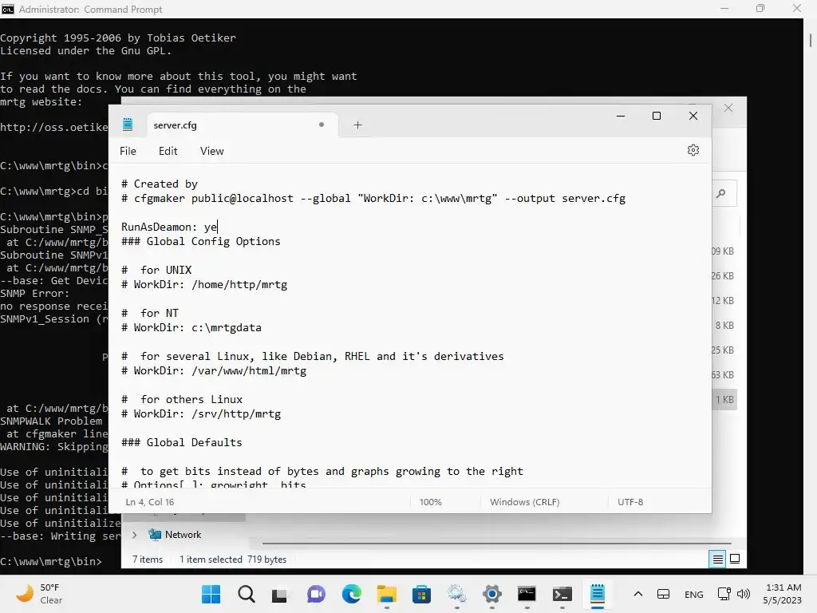This screenshot has height=613, width=817.
Task: Switch Explorer to details view
Action: [717, 560]
